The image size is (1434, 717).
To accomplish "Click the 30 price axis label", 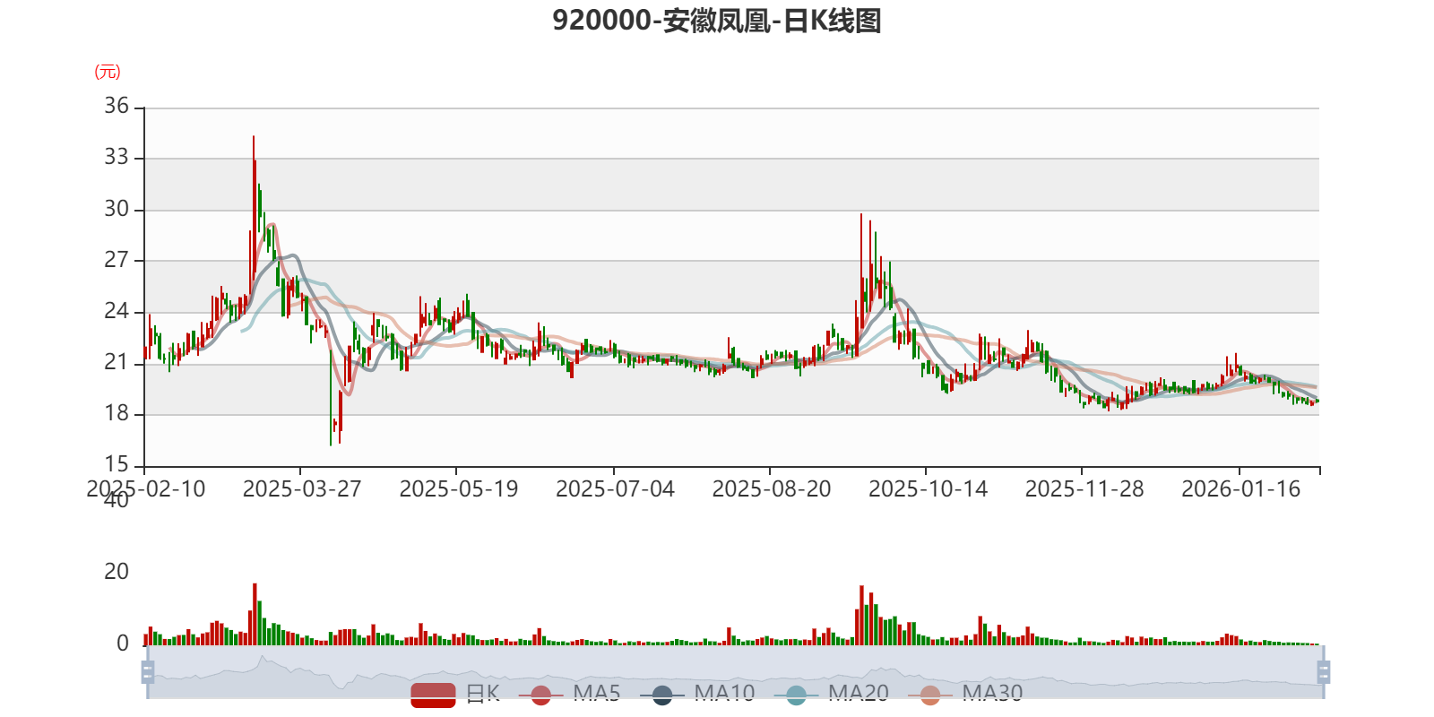I will 117,209.
